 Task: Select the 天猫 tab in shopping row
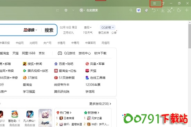16,53
